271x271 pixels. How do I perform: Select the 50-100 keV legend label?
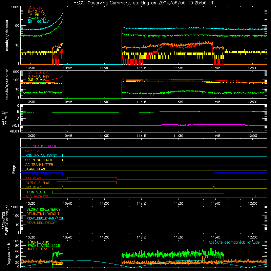coord(38,22)
